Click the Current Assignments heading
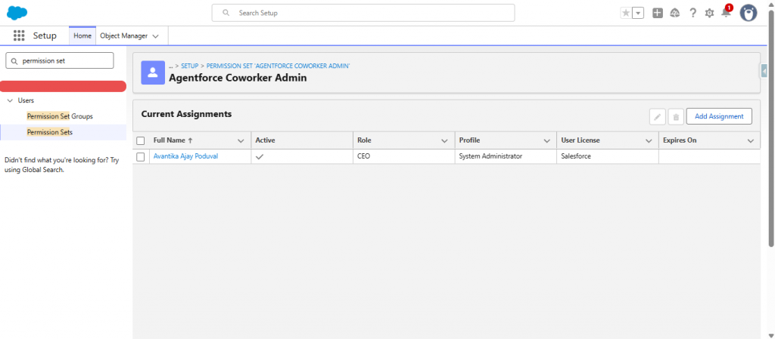The width and height of the screenshot is (775, 339). pyautogui.click(x=186, y=114)
